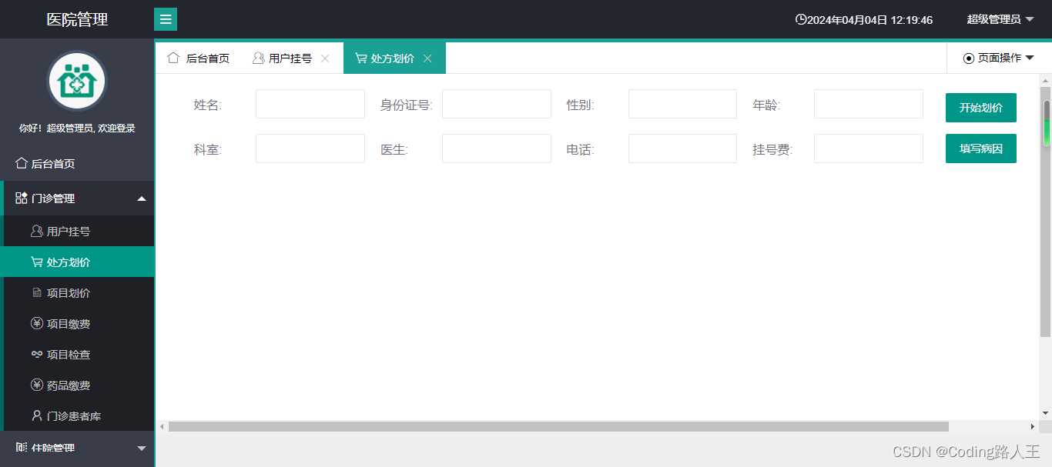Click the 医生 input field
Screen dimensions: 1052x467
(497, 148)
